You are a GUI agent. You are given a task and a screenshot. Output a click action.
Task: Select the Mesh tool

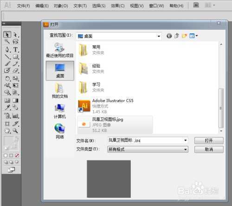click(x=7, y=100)
